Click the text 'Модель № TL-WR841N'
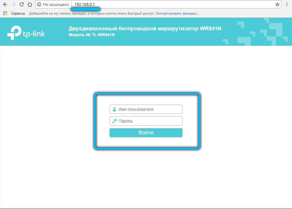The image size is (292, 209). click(92, 35)
